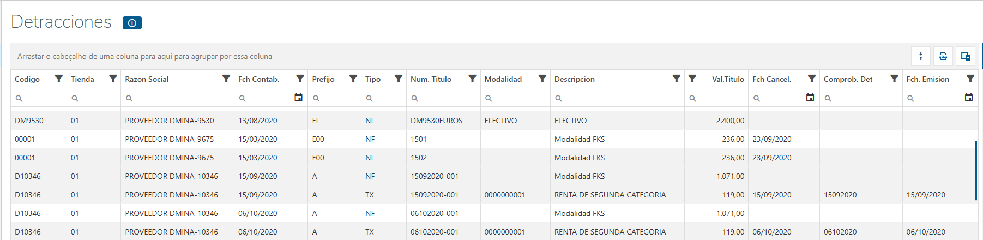Click the grid's vertical scrollbar thumb
Image resolution: width=983 pixels, height=240 pixels.
[x=976, y=170]
